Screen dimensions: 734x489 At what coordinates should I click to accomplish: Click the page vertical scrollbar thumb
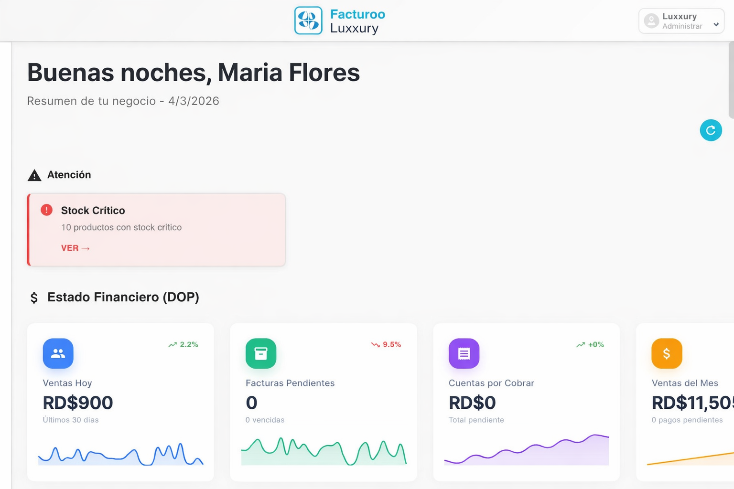[731, 80]
